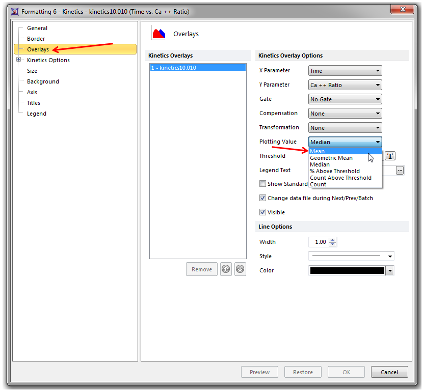Expand the Kinetics Options tree node
Screen dimensions: 423x391
pyautogui.click(x=19, y=60)
